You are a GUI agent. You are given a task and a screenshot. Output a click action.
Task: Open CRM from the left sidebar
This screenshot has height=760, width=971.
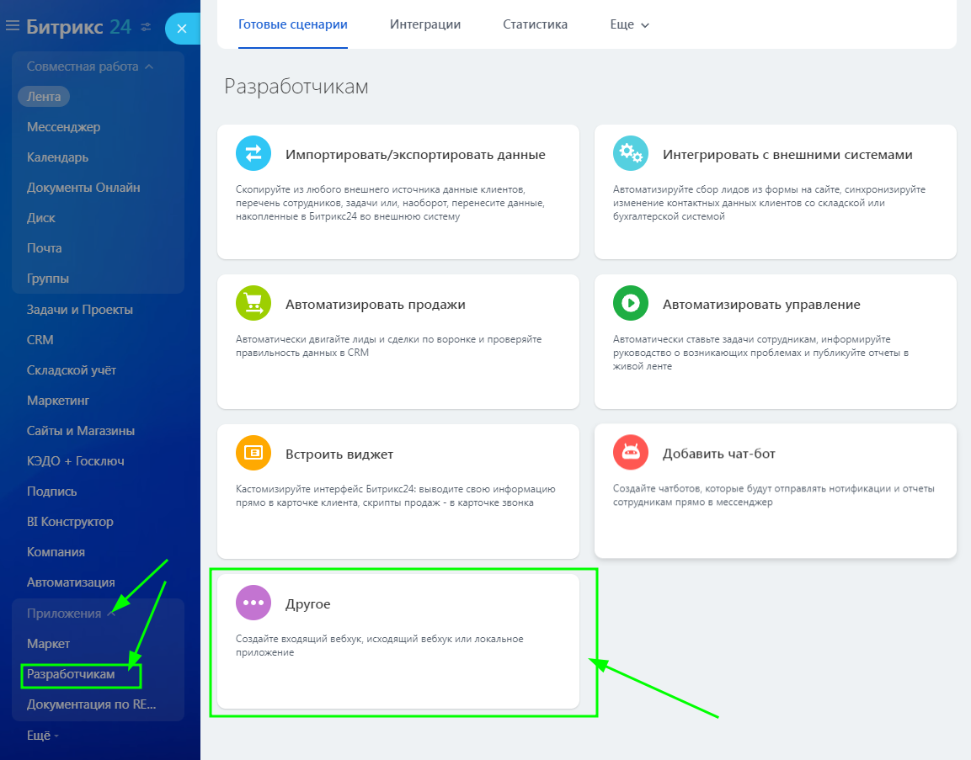pyautogui.click(x=40, y=340)
